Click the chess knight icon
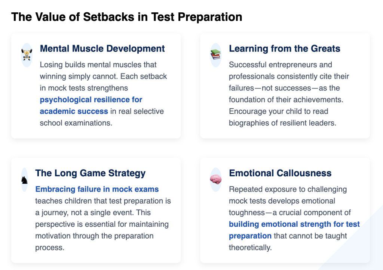Image resolution: width=383 pixels, height=270 pixels. coord(24,180)
